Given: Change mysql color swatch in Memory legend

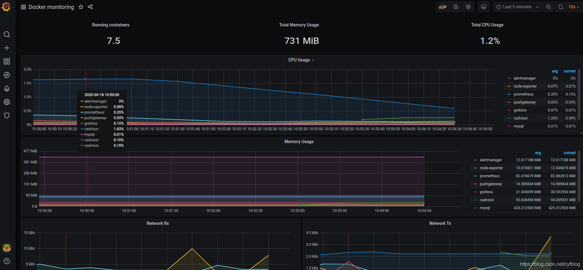Looking at the screenshot, I should 475,208.
